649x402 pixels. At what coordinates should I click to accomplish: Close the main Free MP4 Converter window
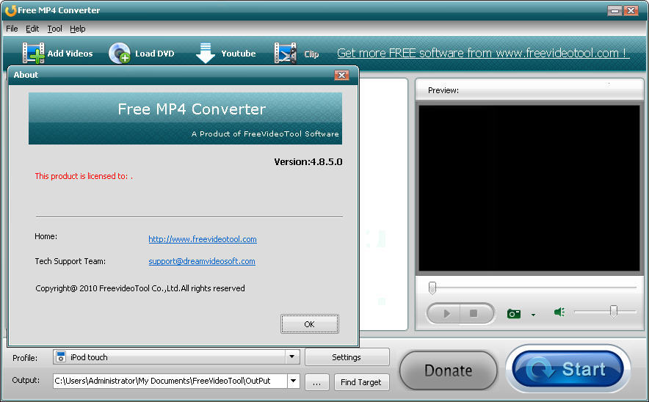(x=631, y=10)
